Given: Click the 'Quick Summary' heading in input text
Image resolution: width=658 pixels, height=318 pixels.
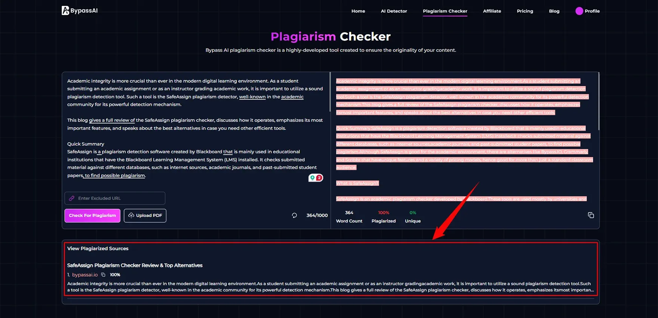Looking at the screenshot, I should 86,144.
